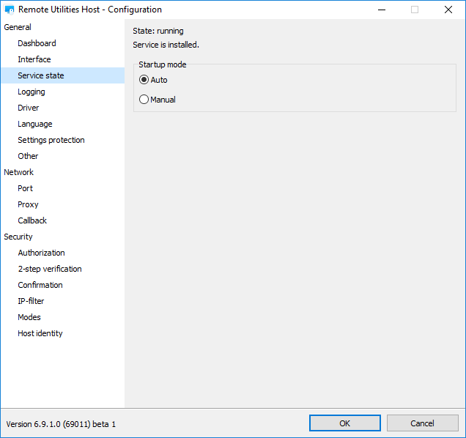Image resolution: width=466 pixels, height=438 pixels.
Task: Minimize the Configuration window
Action: tap(382, 10)
